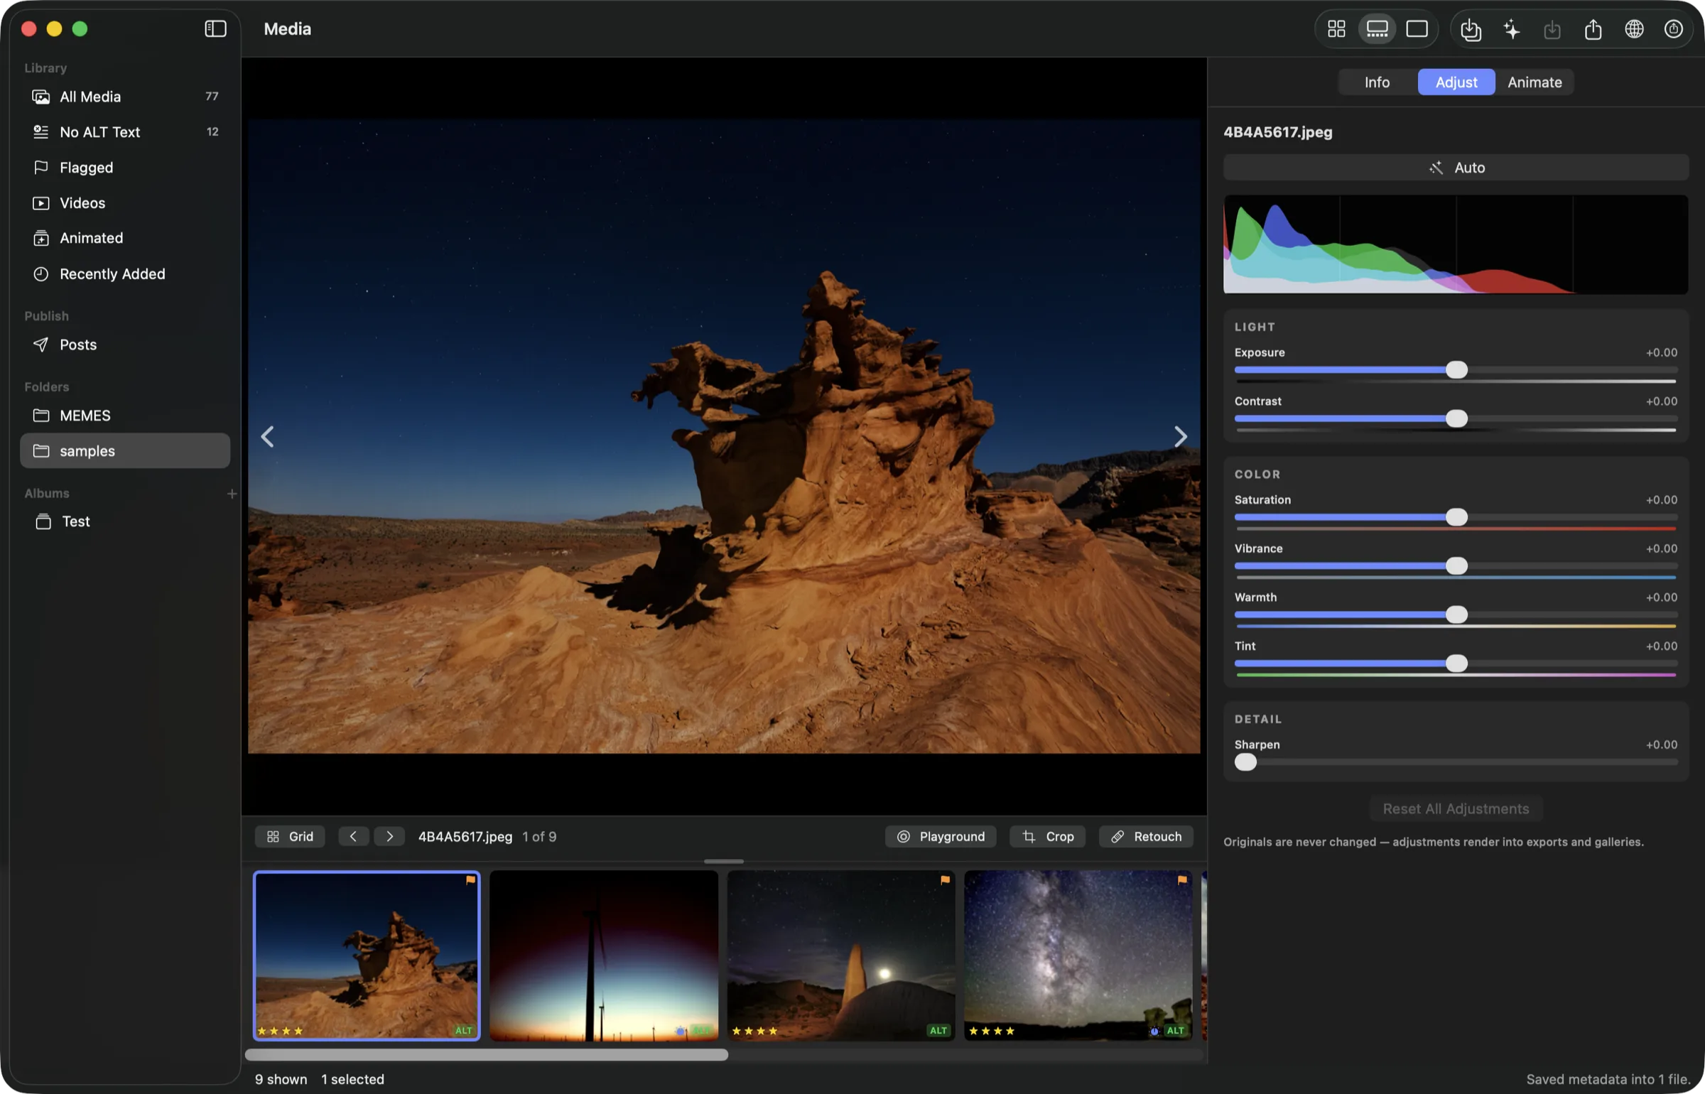Click the '1 of 9' counter text
1705x1094 pixels.
[x=539, y=837]
